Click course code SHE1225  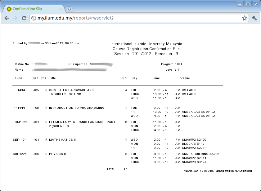[x=20, y=154]
